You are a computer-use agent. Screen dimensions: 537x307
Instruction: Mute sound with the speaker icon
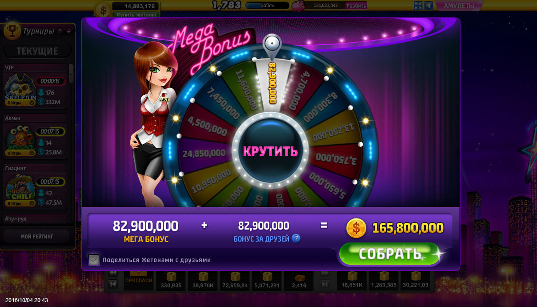coord(429,5)
